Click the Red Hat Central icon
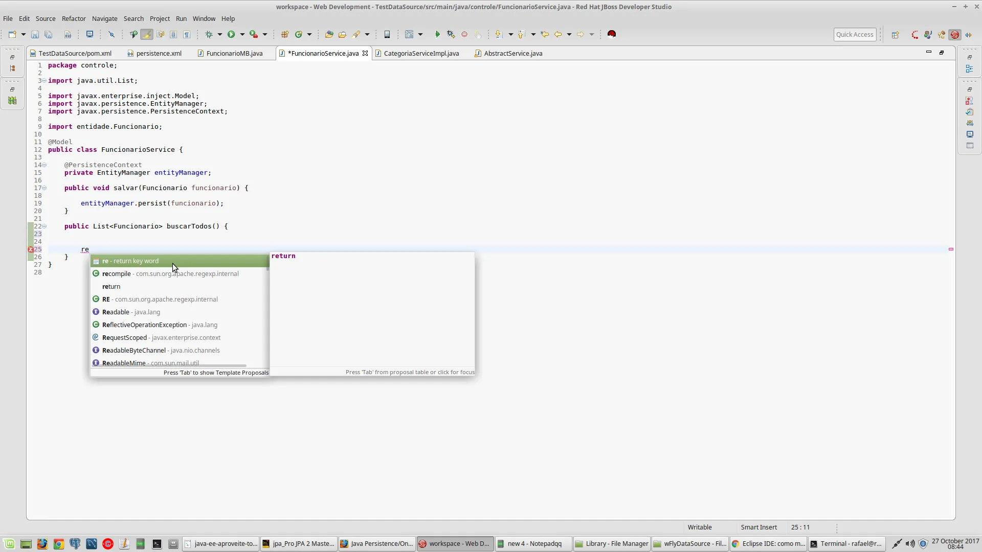 pos(611,34)
